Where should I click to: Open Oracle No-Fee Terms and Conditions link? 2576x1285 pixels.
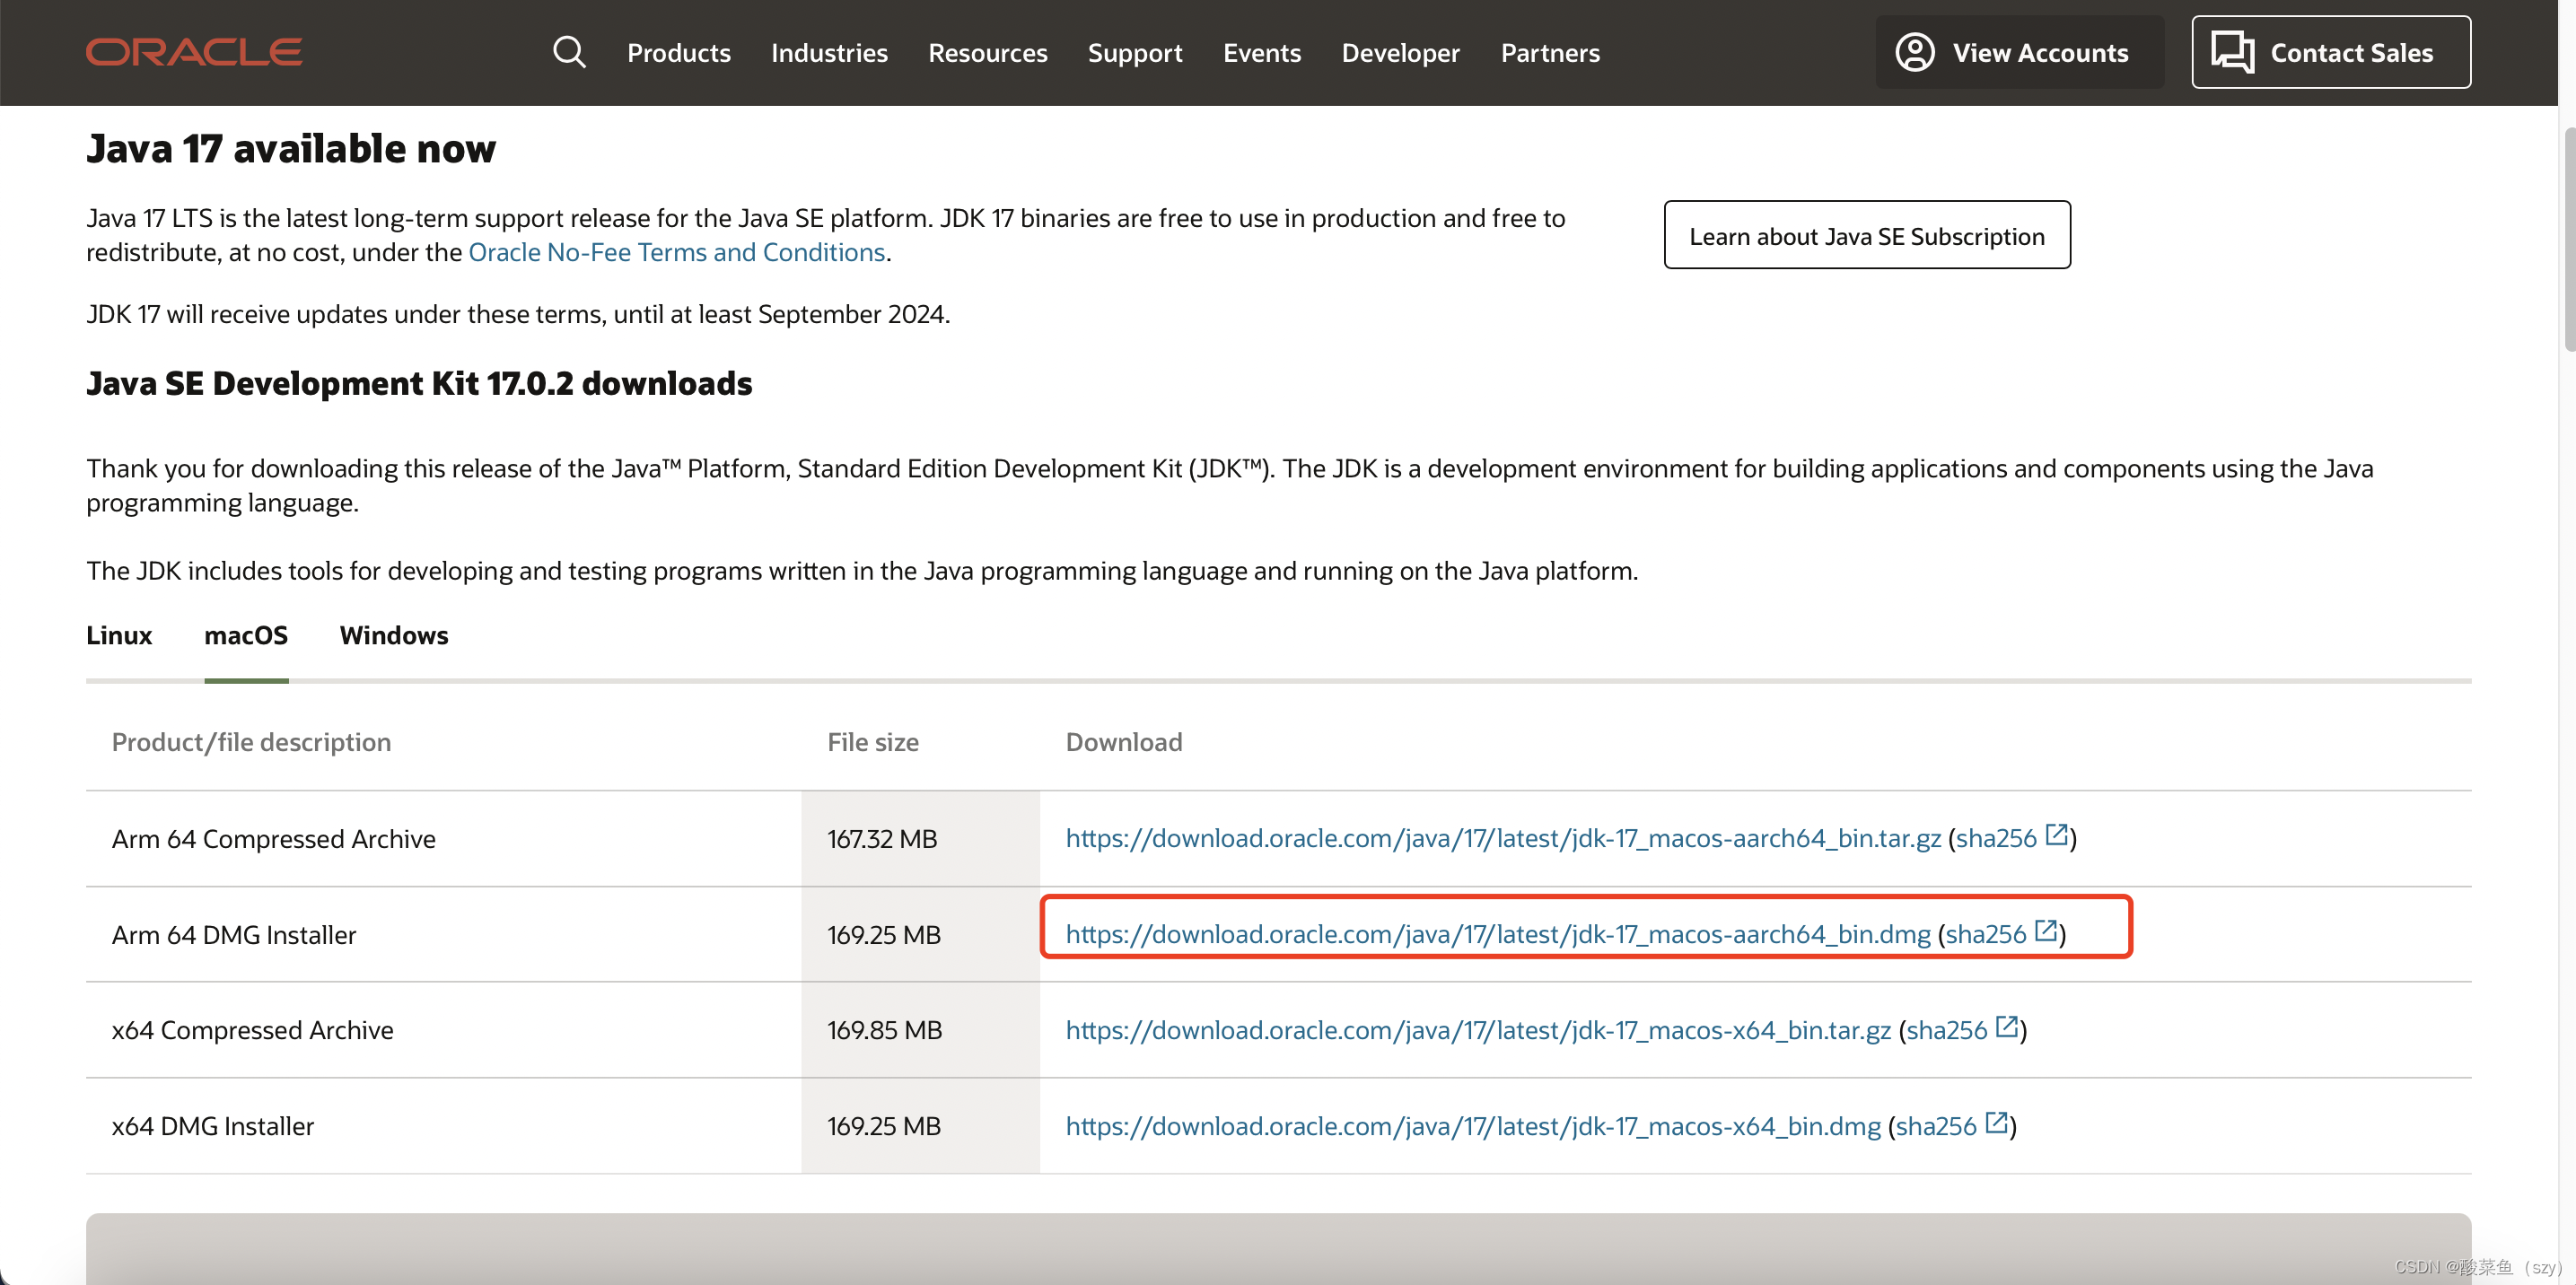pos(676,252)
